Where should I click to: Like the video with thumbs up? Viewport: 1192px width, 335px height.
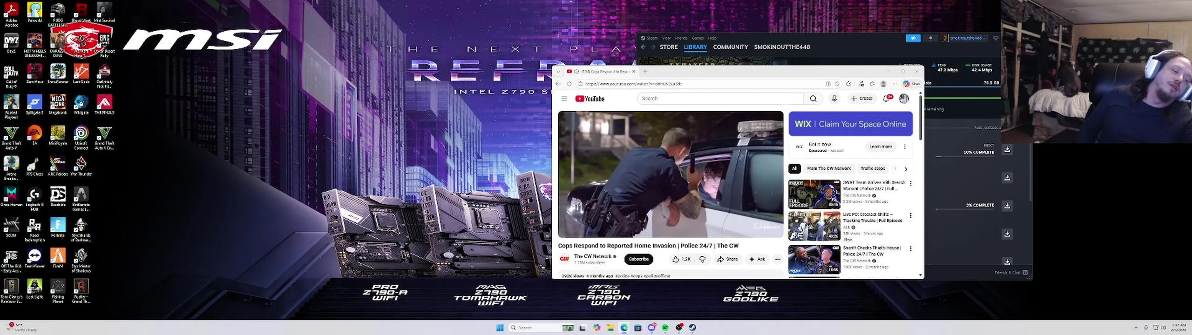681,259
